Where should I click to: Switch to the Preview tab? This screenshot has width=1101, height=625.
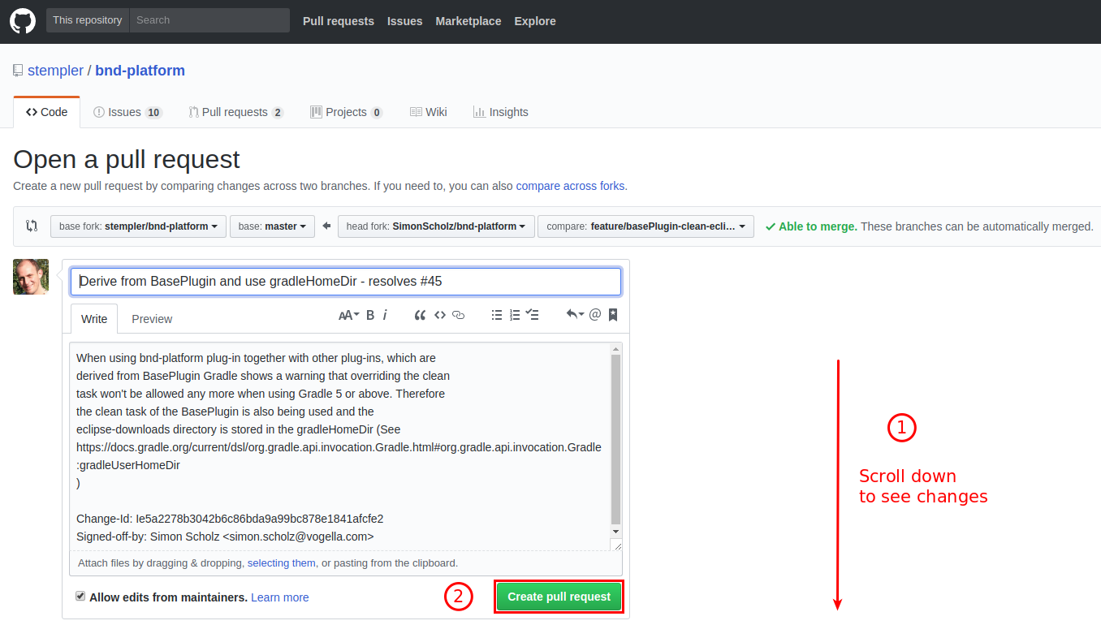coord(152,319)
